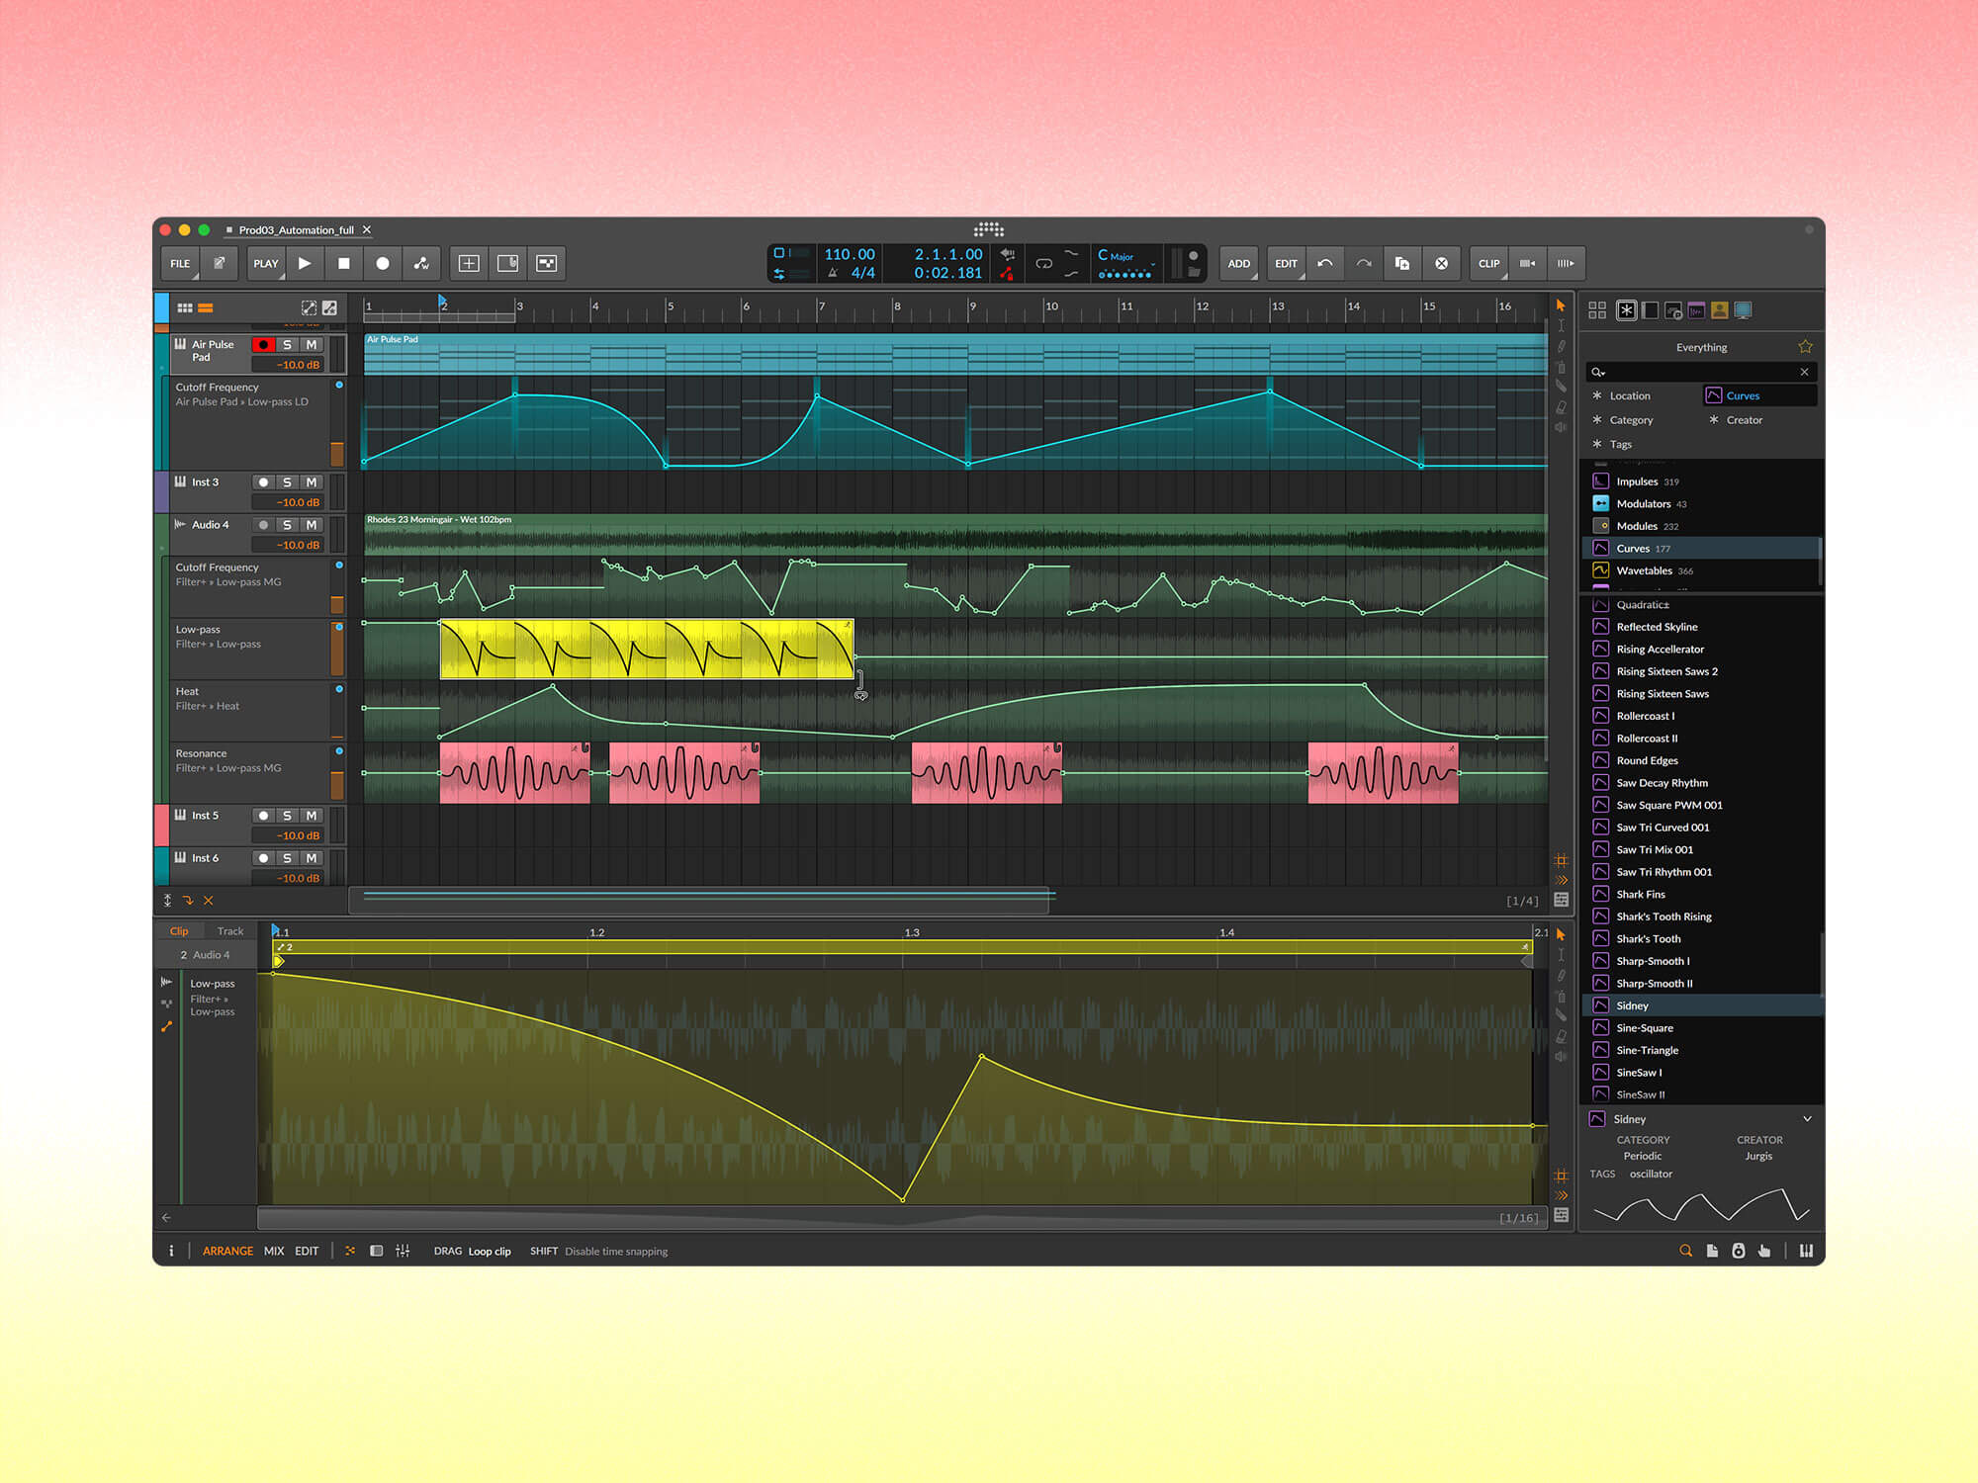Switch to the MIX view
1978x1483 pixels.
tap(274, 1251)
